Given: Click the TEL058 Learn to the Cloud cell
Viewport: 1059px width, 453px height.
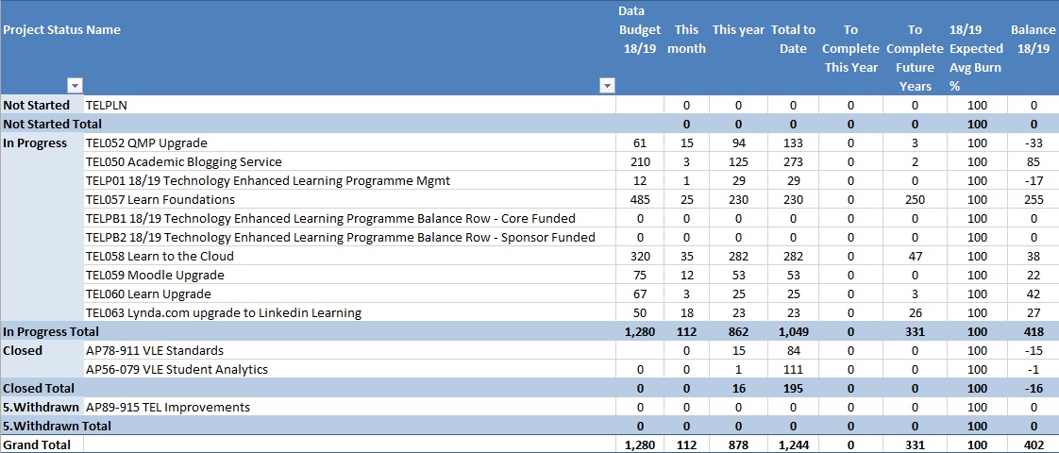Looking at the screenshot, I should pos(160,256).
